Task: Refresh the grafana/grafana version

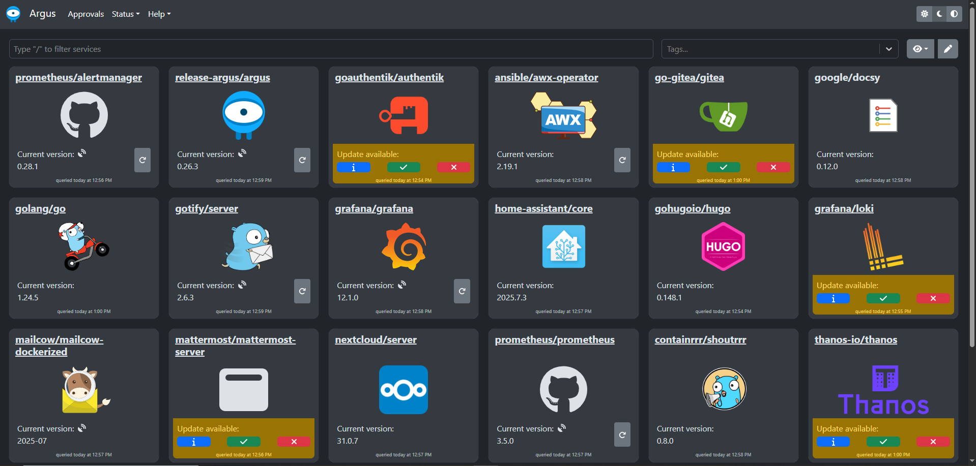Action: point(462,291)
